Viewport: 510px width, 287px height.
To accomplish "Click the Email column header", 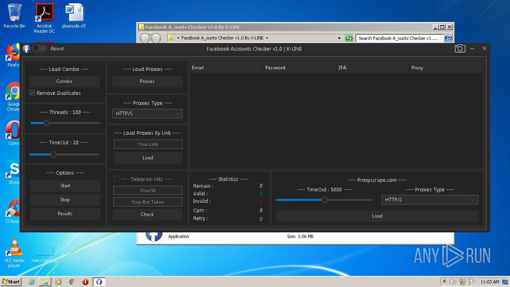I will pyautogui.click(x=226, y=68).
